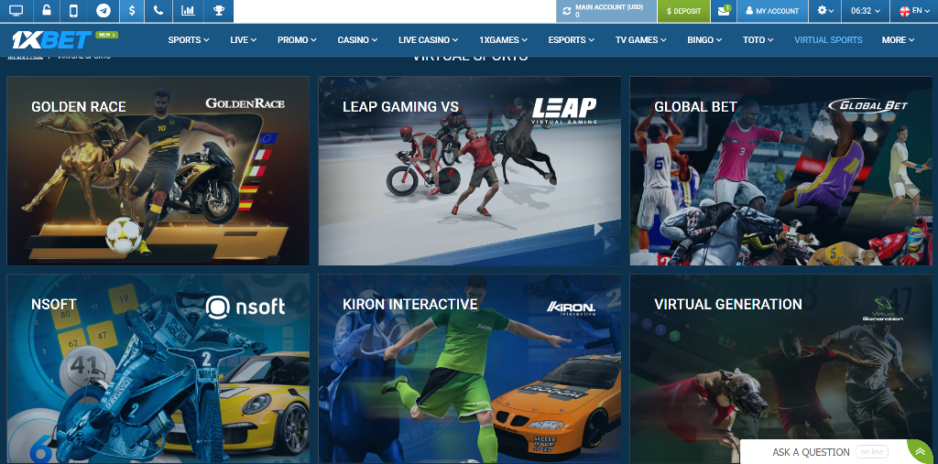The image size is (938, 464).
Task: Click the 1XBET logo
Action: pyautogui.click(x=52, y=40)
